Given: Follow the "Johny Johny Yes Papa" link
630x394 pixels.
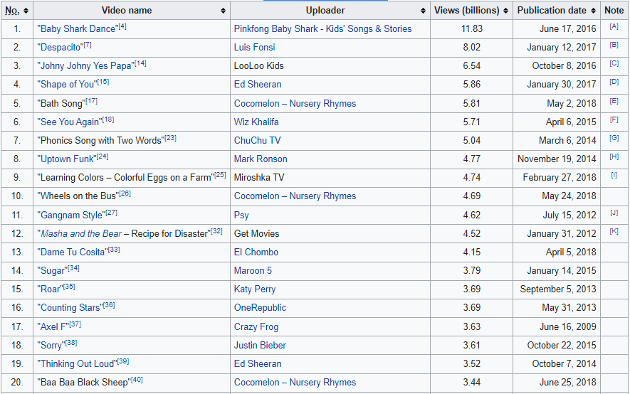Looking at the screenshot, I should click(85, 66).
